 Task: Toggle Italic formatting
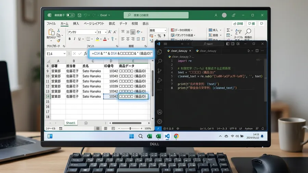(75, 39)
